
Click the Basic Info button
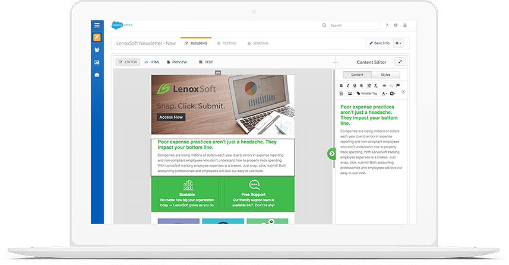tap(380, 43)
